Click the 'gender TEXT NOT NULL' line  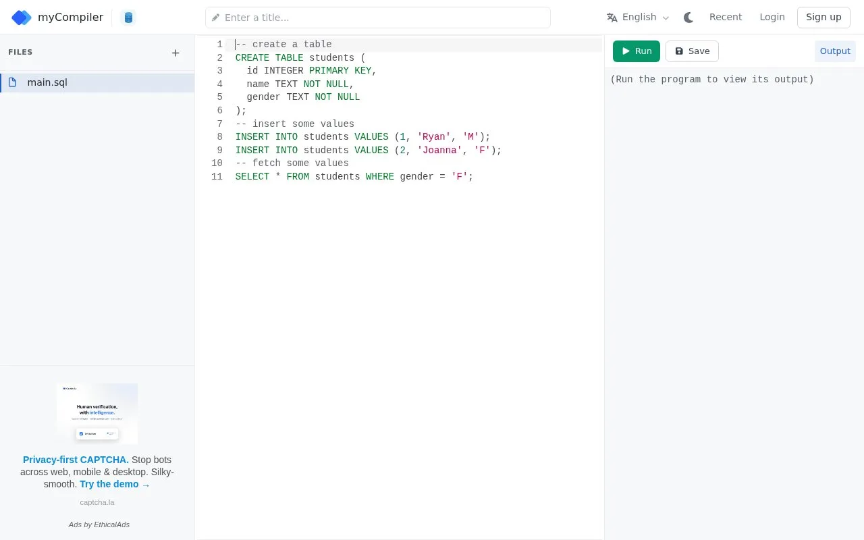tap(303, 97)
